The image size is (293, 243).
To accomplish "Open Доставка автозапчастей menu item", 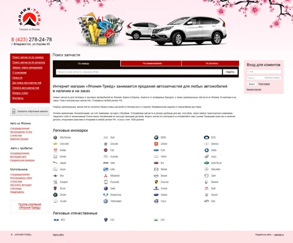I will [27, 83].
